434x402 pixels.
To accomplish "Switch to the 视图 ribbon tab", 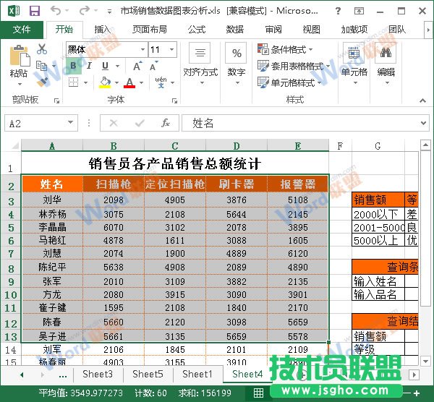I will (311, 30).
